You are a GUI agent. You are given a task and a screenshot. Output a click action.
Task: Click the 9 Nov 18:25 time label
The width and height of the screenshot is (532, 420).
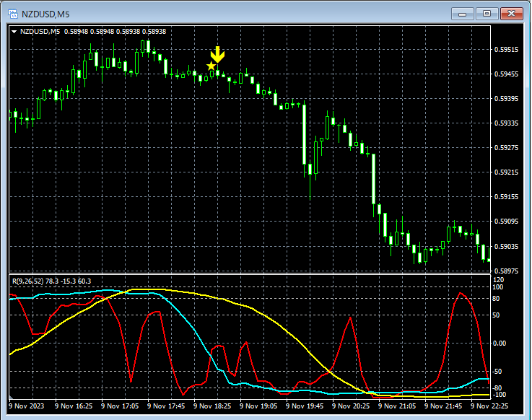pos(212,406)
